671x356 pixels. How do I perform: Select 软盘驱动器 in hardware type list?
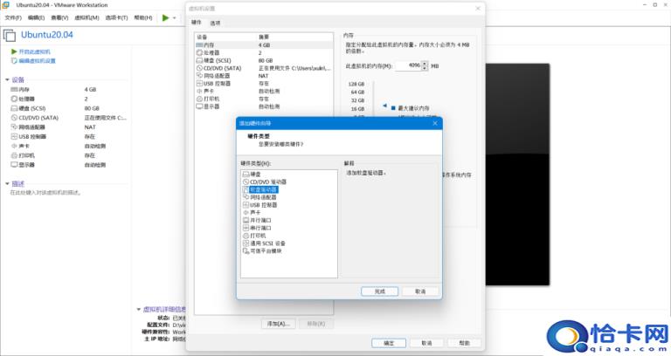pos(260,189)
